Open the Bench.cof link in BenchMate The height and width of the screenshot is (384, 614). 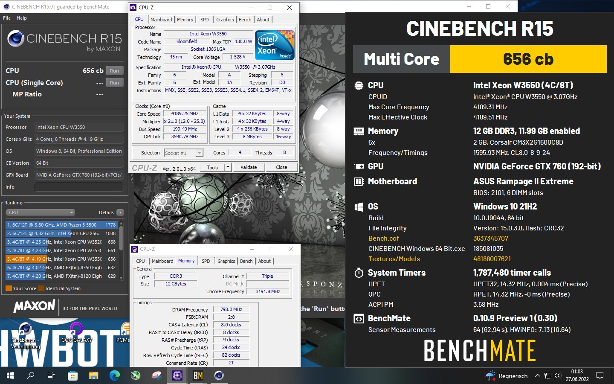pyautogui.click(x=384, y=239)
